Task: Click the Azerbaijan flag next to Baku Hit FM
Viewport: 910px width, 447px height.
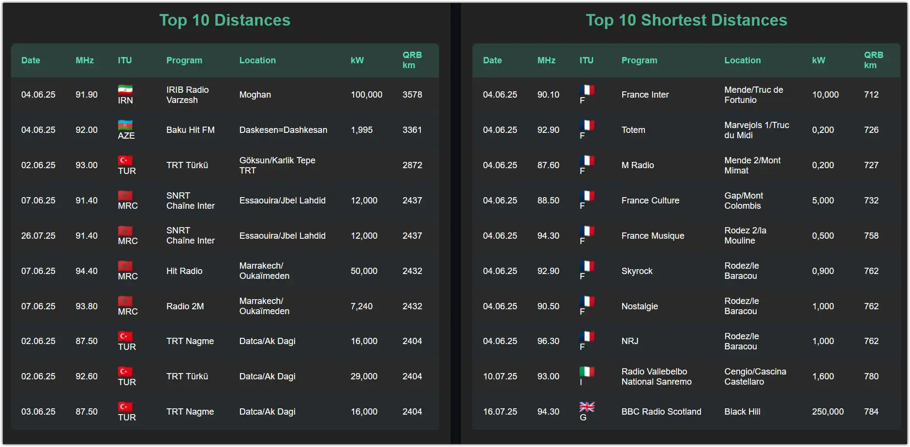Action: (125, 125)
